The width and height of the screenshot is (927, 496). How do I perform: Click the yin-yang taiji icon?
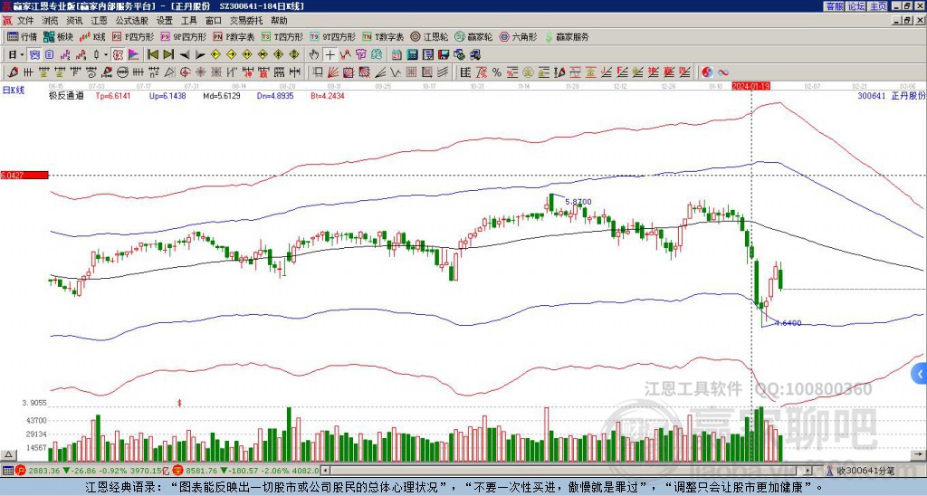coord(707,72)
